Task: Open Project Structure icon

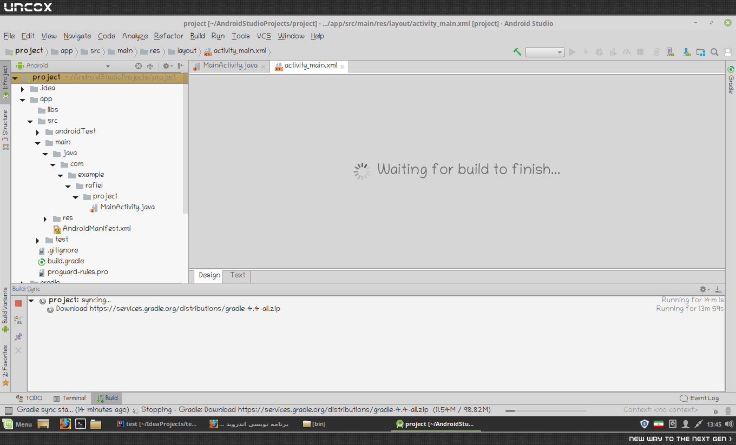Action: 701,52
